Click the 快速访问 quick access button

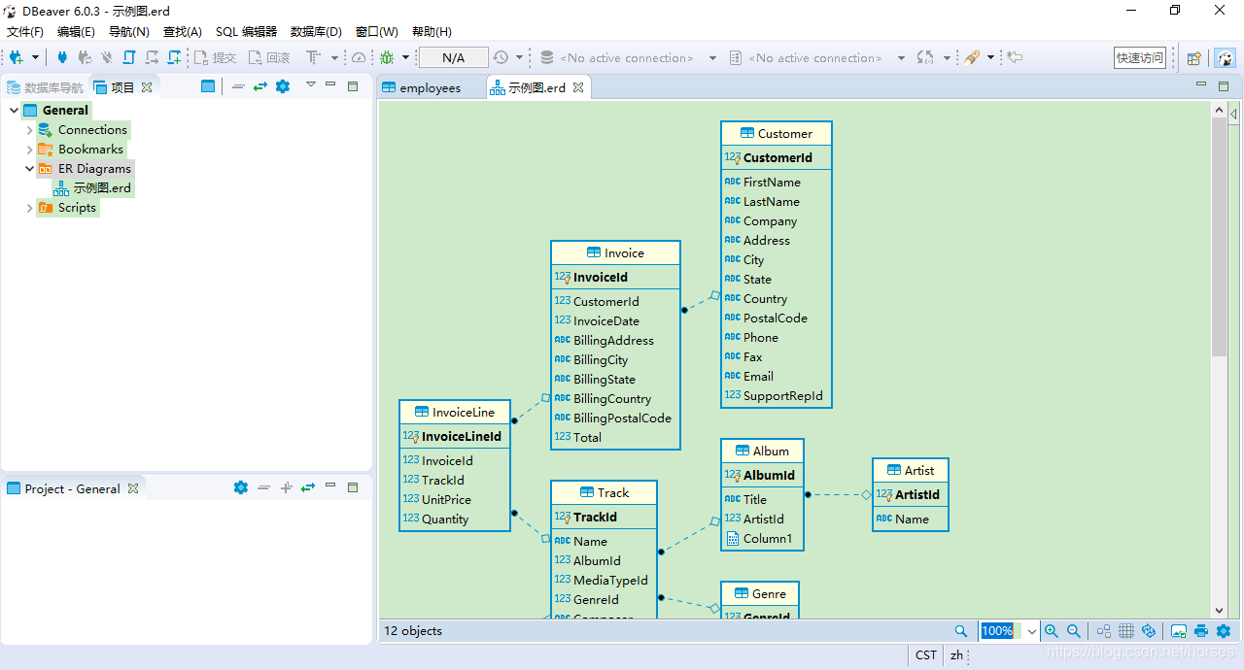pyautogui.click(x=1140, y=58)
